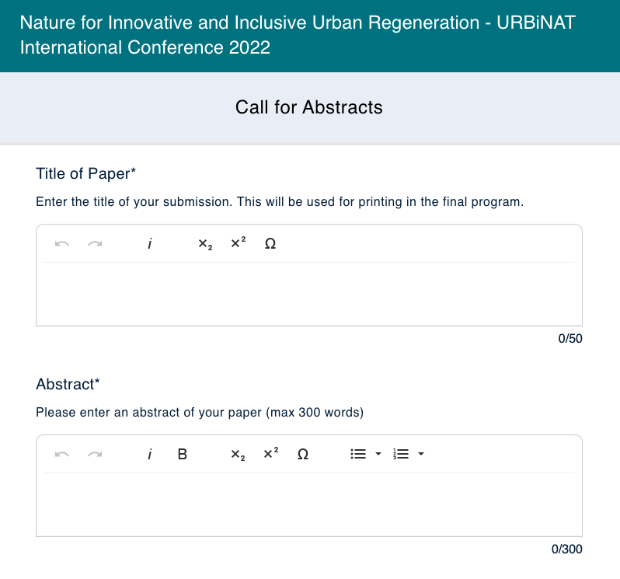Apply subscript in the Title of Paper toolbar
The image size is (620, 579).
pyautogui.click(x=205, y=243)
